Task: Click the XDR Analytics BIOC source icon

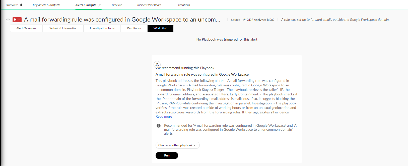Action: [x=244, y=20]
